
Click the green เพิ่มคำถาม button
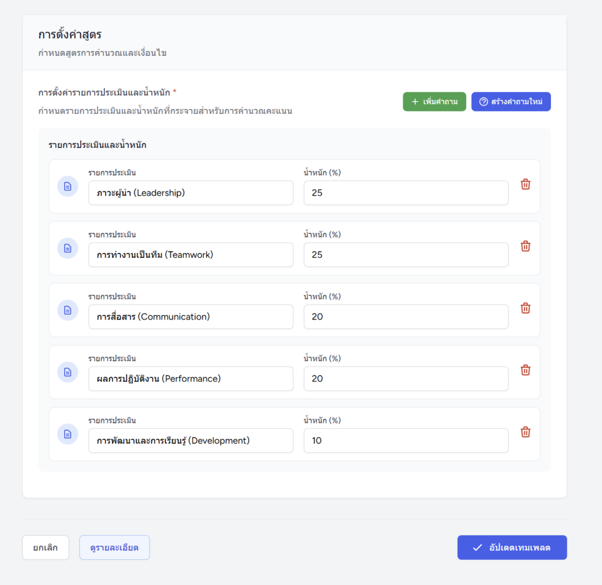[434, 102]
